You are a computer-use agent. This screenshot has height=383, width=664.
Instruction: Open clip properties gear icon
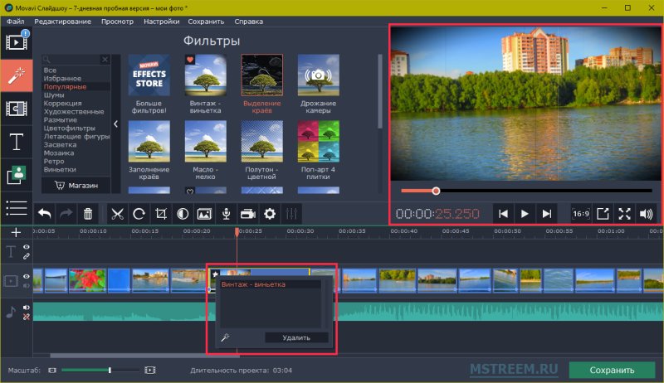[x=269, y=213]
